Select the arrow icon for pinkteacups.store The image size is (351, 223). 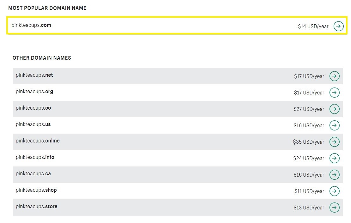pos(335,208)
